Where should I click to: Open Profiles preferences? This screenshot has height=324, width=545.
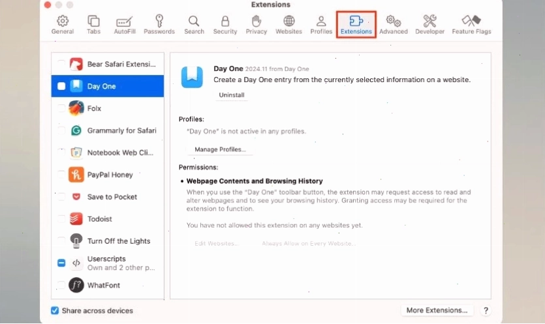(321, 25)
